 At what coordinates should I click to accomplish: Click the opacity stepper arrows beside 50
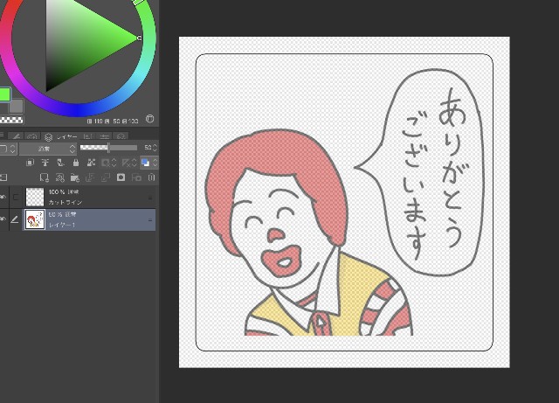(x=155, y=148)
